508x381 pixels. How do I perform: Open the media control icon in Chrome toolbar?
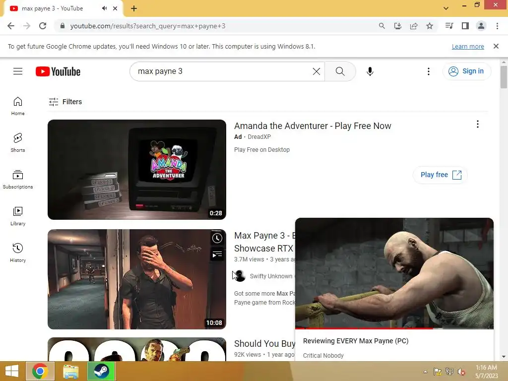[449, 26]
